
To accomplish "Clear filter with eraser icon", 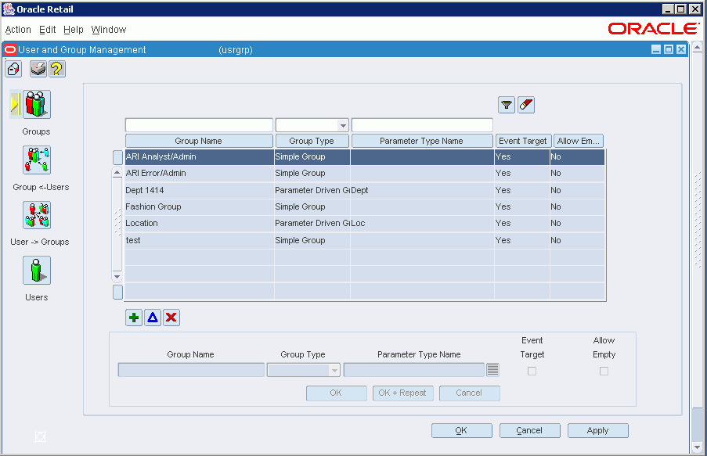I will (526, 105).
